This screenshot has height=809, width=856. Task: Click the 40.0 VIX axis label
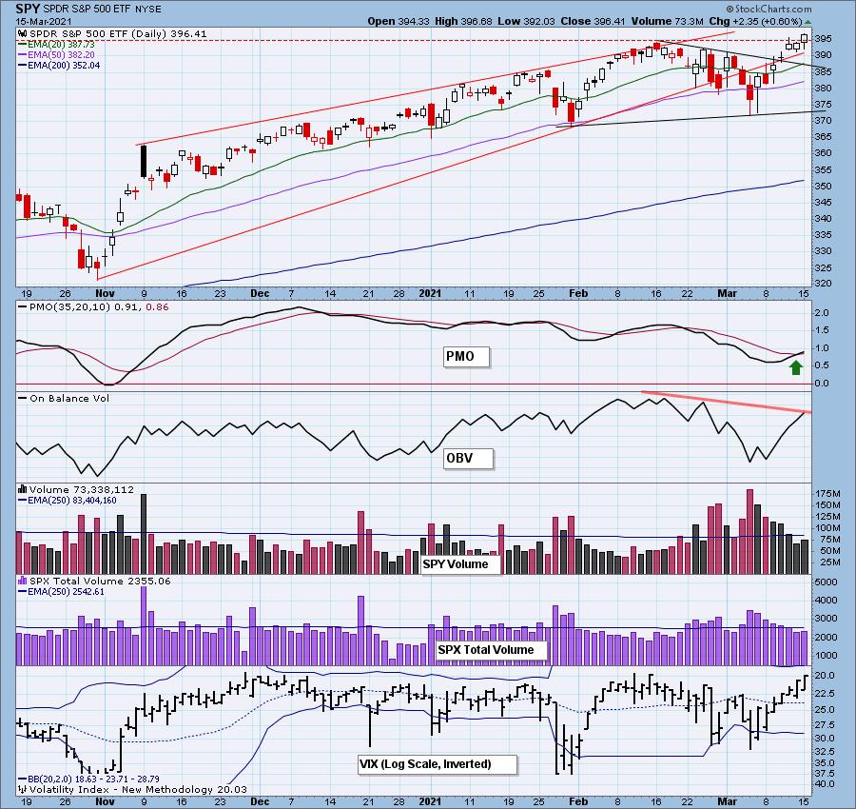(x=825, y=784)
